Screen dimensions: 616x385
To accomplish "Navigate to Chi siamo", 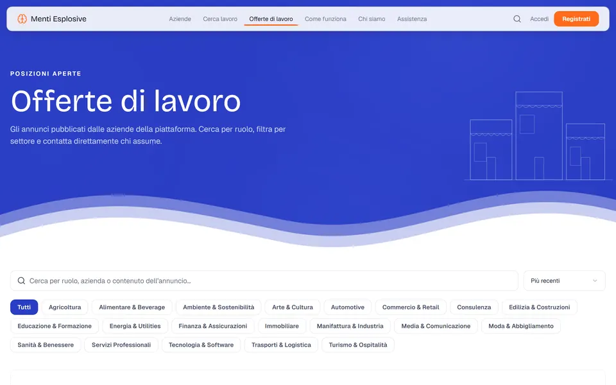I will tap(372, 19).
